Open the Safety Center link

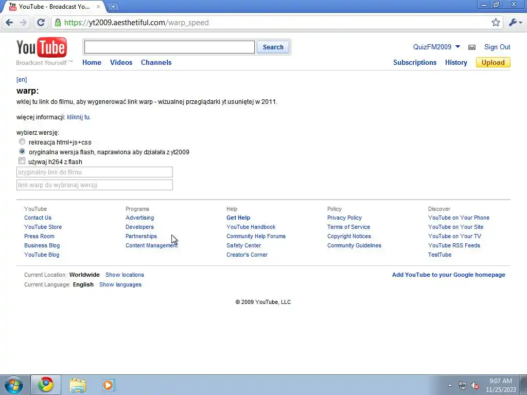(243, 245)
